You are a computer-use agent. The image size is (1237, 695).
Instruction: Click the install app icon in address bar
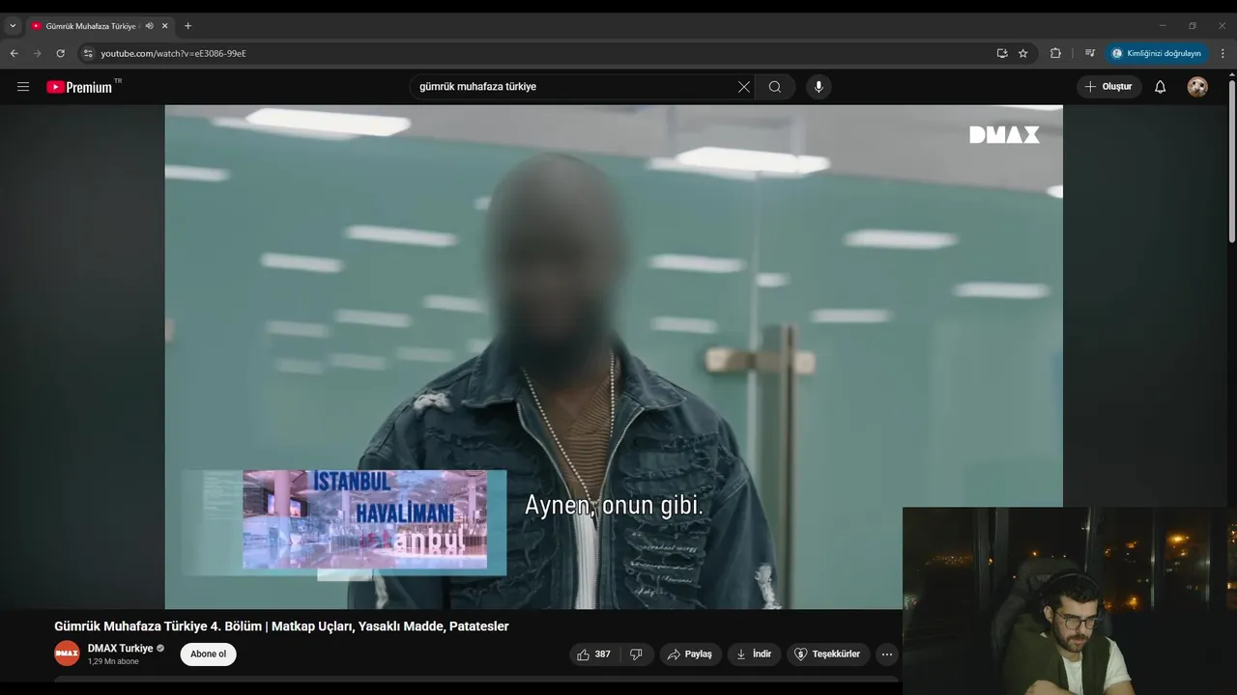[x=1002, y=53]
